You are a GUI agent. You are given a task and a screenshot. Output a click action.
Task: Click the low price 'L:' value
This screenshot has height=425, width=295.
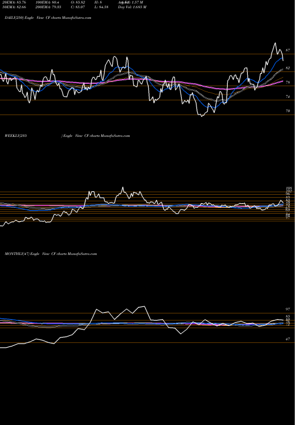pos(101,7)
